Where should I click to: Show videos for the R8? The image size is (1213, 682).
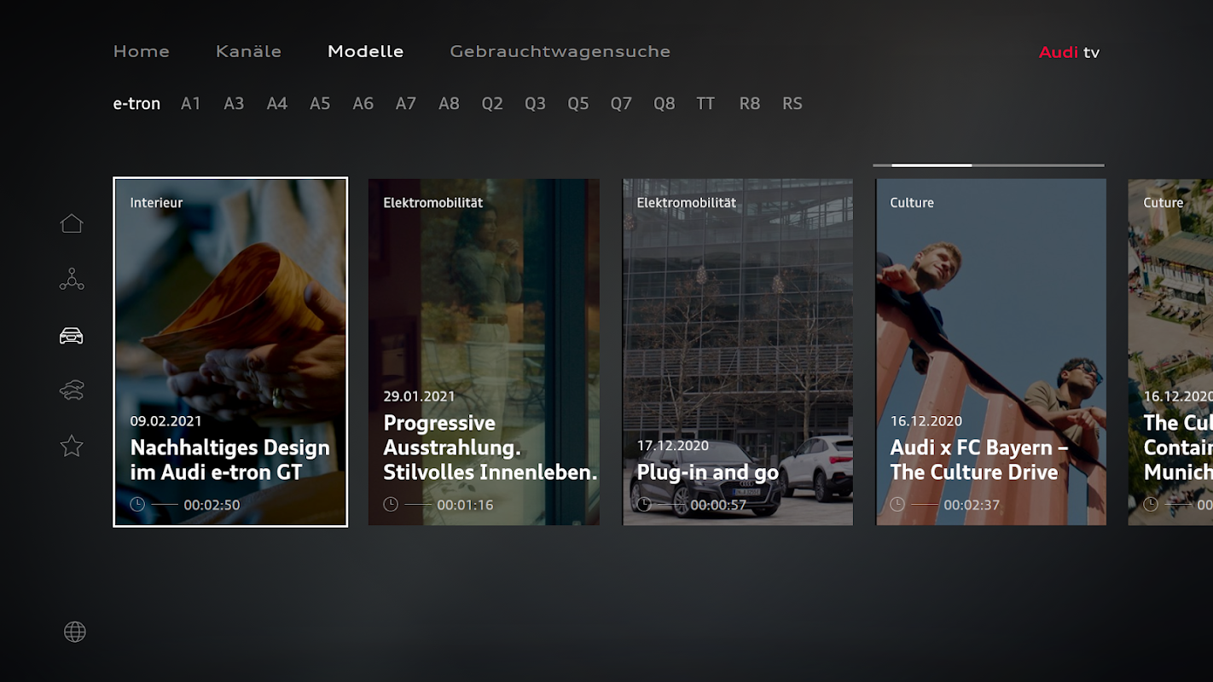(750, 103)
